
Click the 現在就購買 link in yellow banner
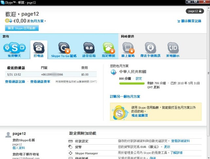point(139,115)
